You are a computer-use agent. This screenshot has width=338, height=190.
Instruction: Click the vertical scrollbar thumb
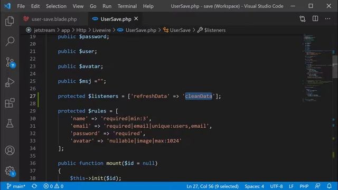coord(335,67)
